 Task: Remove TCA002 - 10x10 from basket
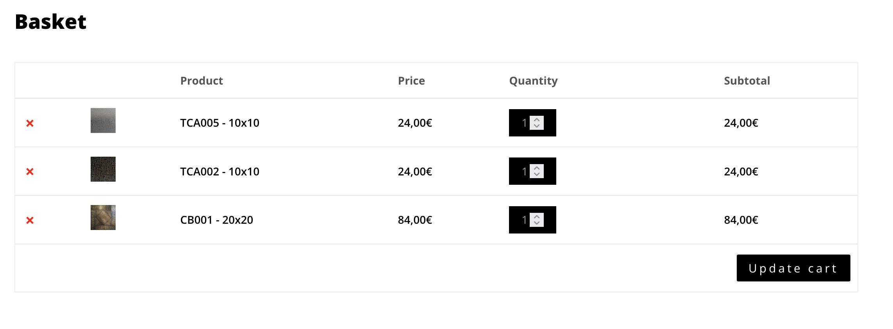[30, 172]
